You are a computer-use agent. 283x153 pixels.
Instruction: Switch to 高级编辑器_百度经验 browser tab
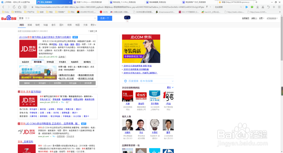pos(163,2)
